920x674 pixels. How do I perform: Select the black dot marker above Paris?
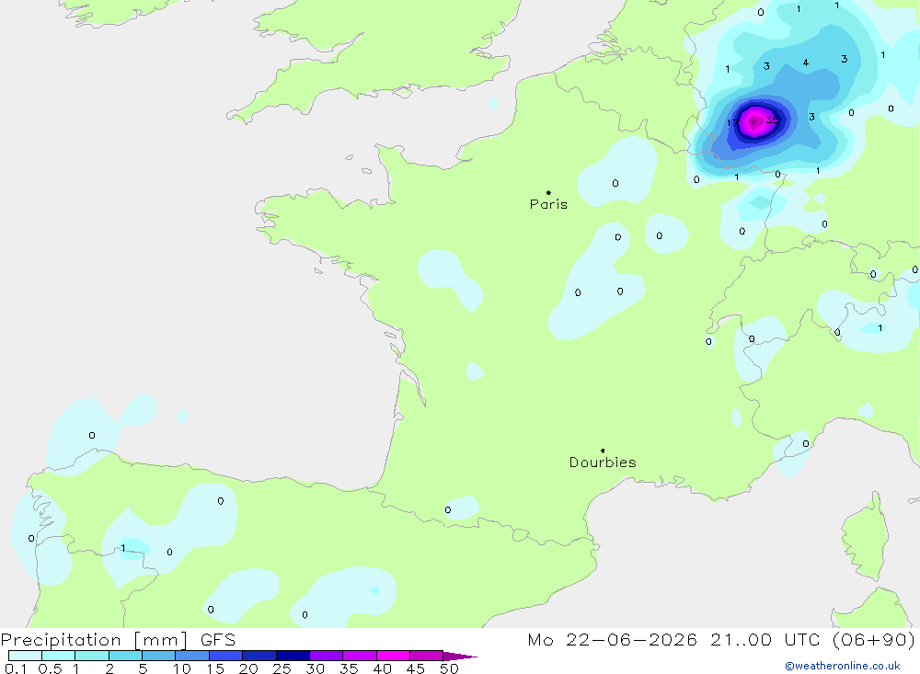point(548,192)
